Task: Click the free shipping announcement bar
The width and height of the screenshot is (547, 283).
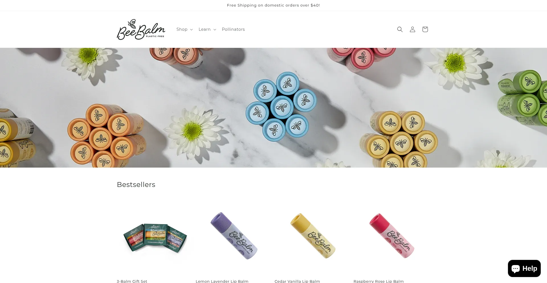Action: tap(273, 5)
